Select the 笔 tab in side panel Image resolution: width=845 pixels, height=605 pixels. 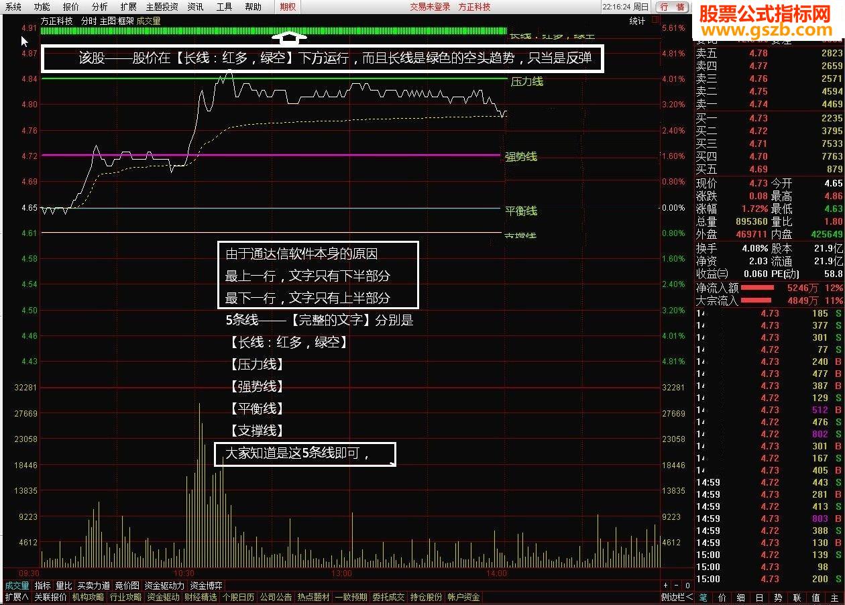703,597
